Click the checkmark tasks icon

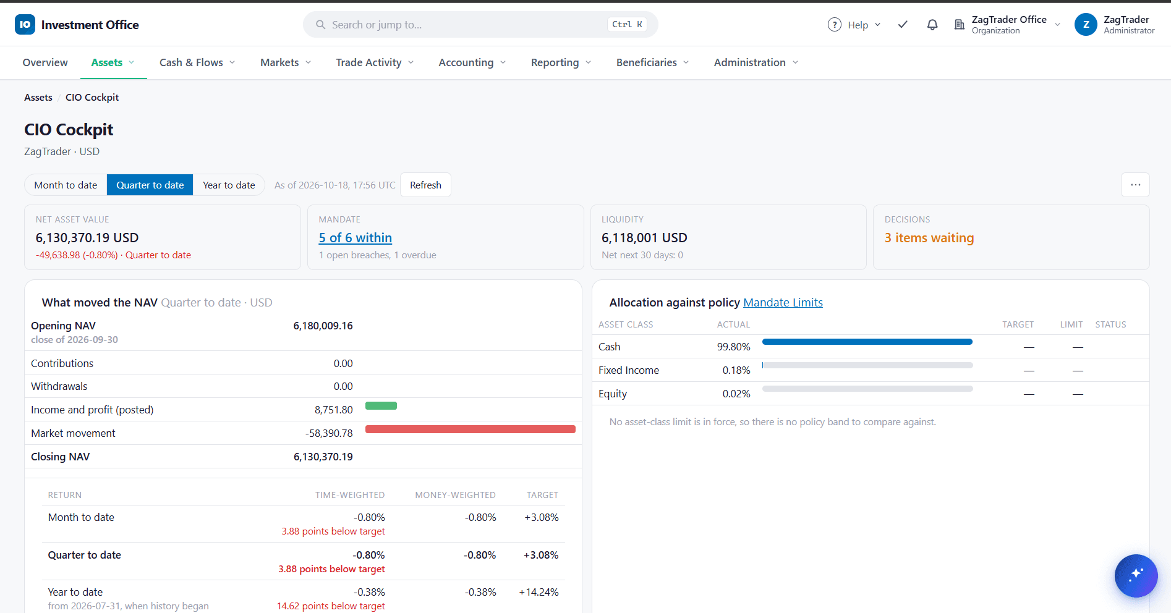[x=903, y=25]
